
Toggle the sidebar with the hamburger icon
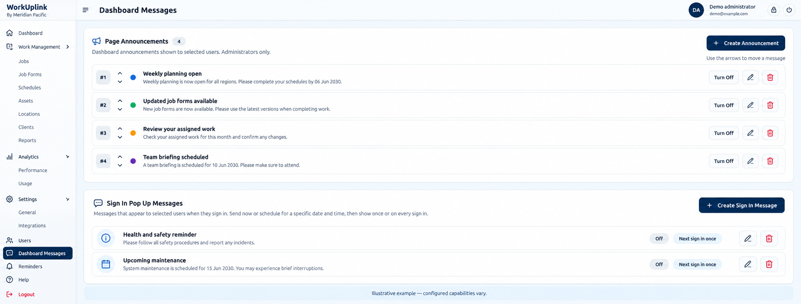[85, 10]
